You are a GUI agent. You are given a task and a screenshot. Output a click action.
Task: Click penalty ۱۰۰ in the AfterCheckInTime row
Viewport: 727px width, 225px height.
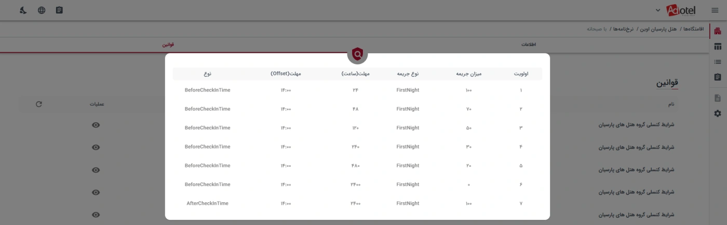click(469, 203)
